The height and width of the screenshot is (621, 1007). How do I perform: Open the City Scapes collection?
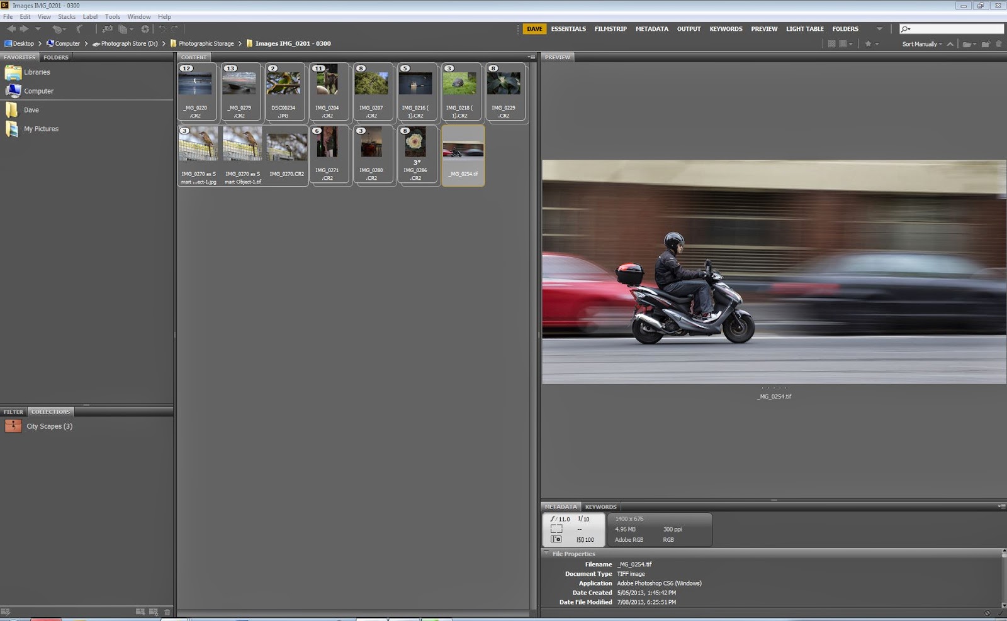(49, 426)
